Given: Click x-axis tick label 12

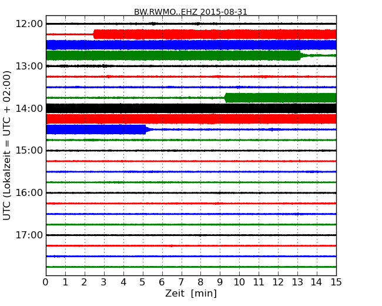Looking at the screenshot, I should (278, 282).
